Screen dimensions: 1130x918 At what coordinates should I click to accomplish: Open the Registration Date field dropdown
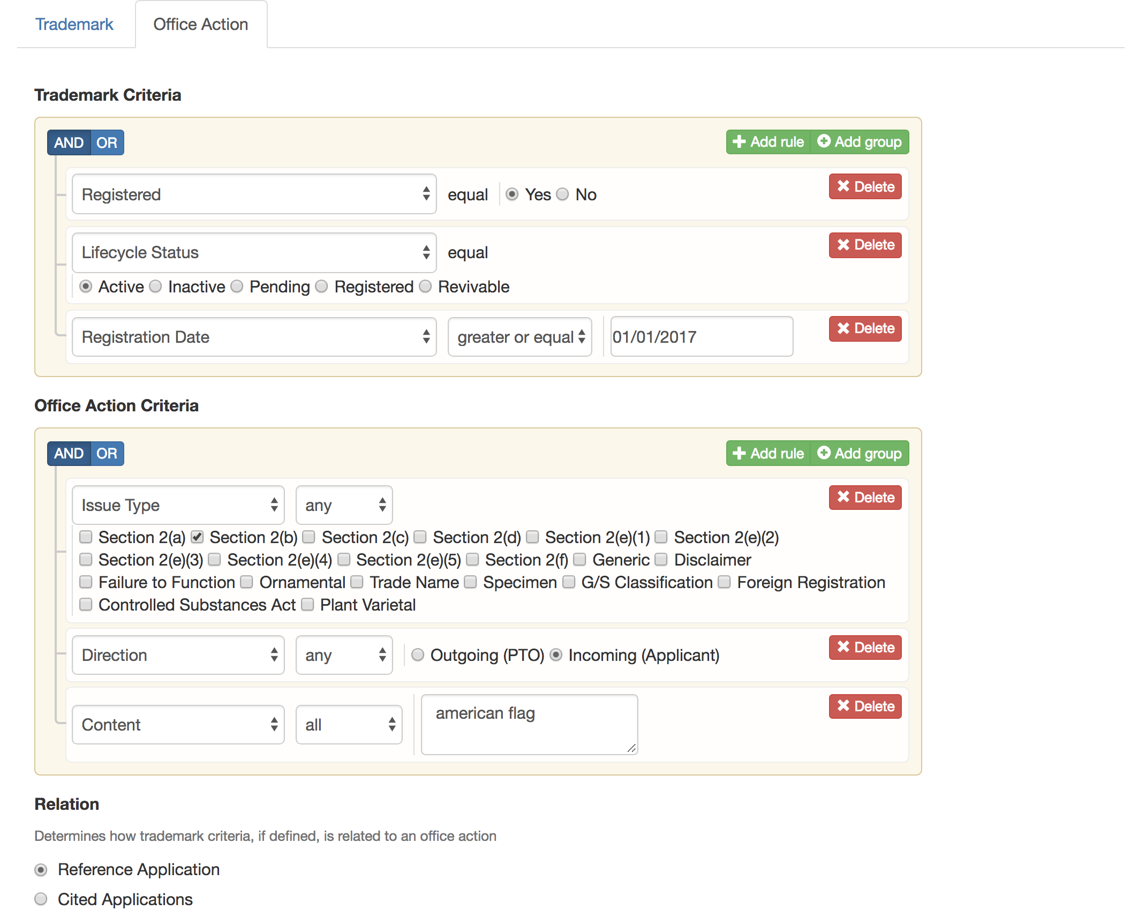[254, 337]
